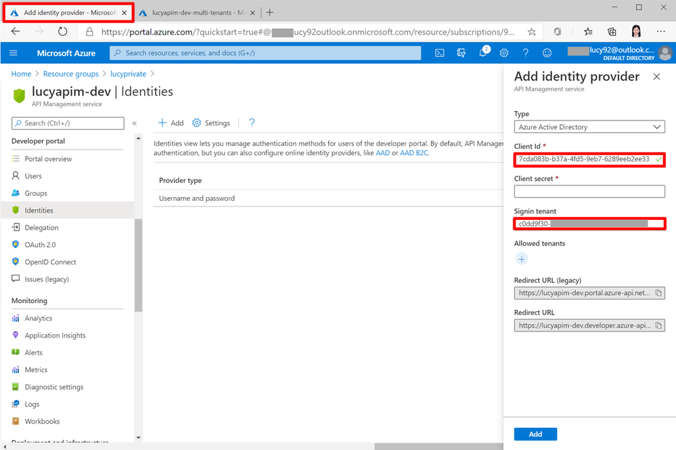Image resolution: width=676 pixels, height=450 pixels.
Task: Open Groups in left menu
Action: (36, 193)
